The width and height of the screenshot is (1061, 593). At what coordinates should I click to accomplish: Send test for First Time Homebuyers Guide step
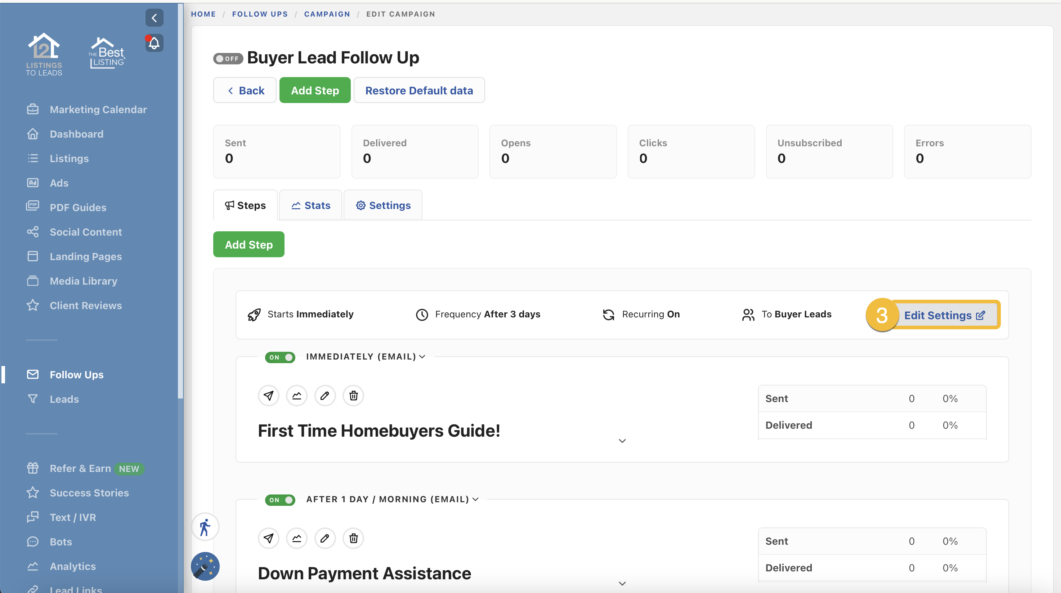[269, 396]
